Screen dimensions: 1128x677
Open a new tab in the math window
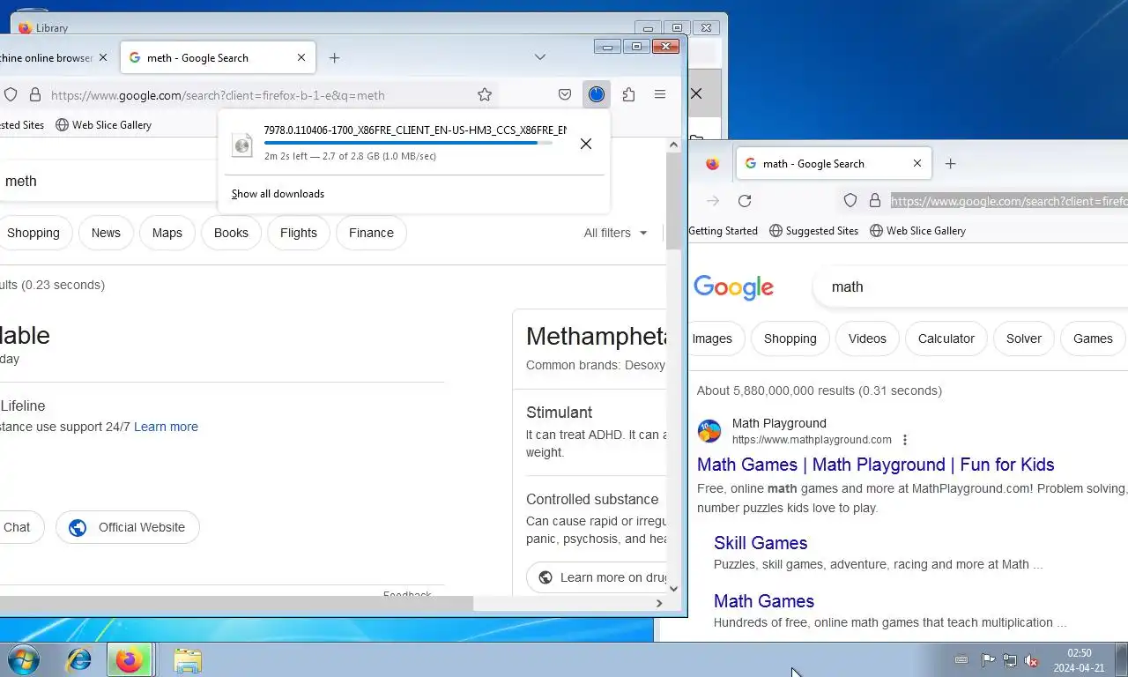(x=950, y=163)
